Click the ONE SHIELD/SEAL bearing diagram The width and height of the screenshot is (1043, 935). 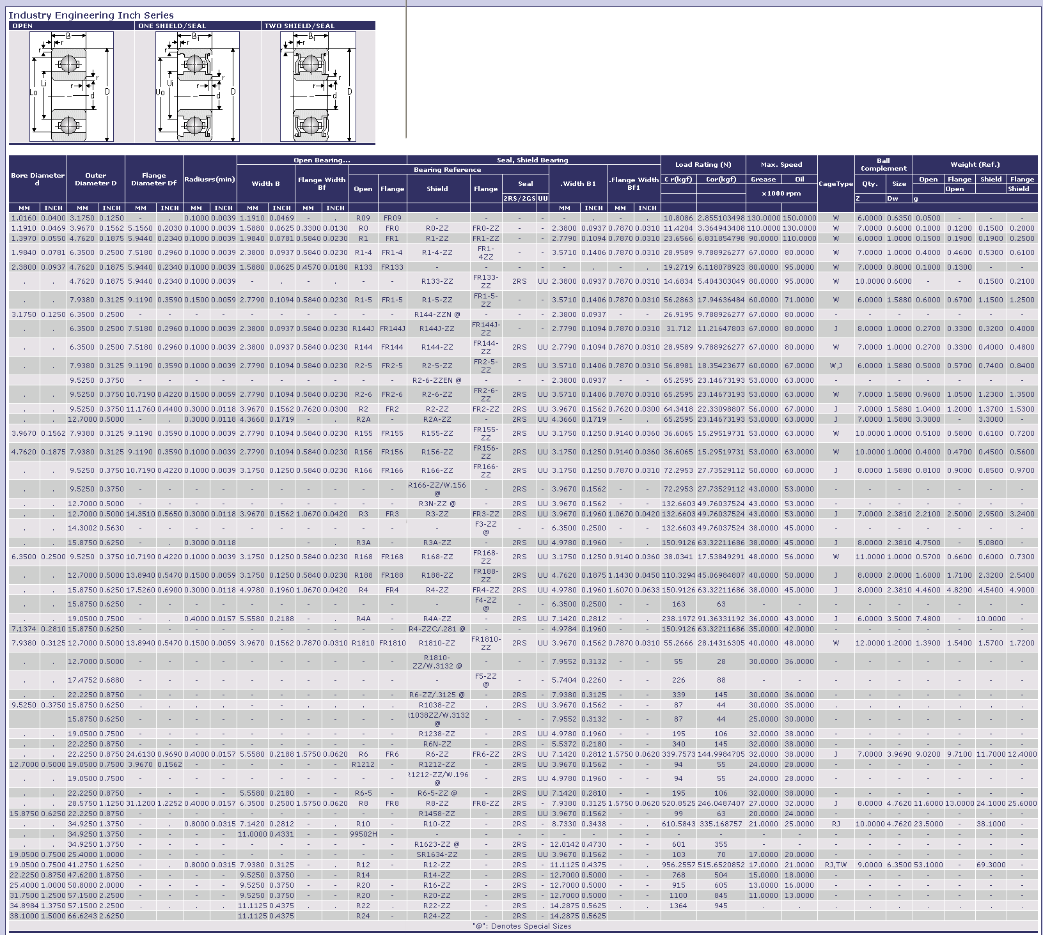tap(198, 86)
